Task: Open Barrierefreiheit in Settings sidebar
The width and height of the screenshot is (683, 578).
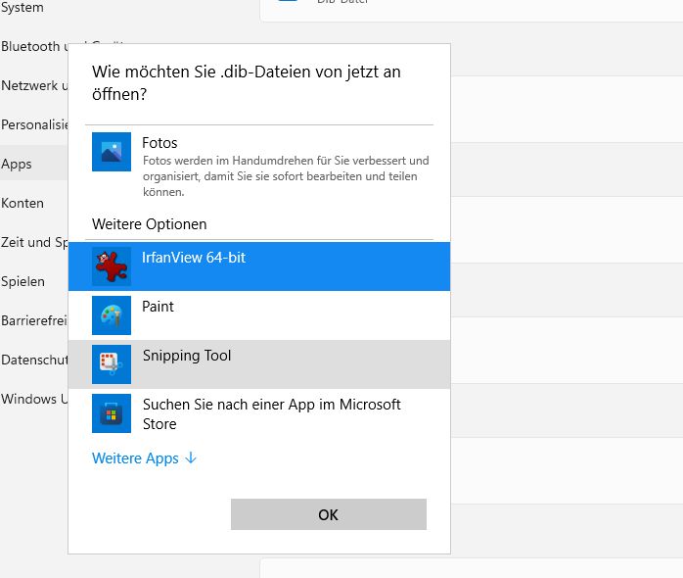Action: click(x=34, y=320)
